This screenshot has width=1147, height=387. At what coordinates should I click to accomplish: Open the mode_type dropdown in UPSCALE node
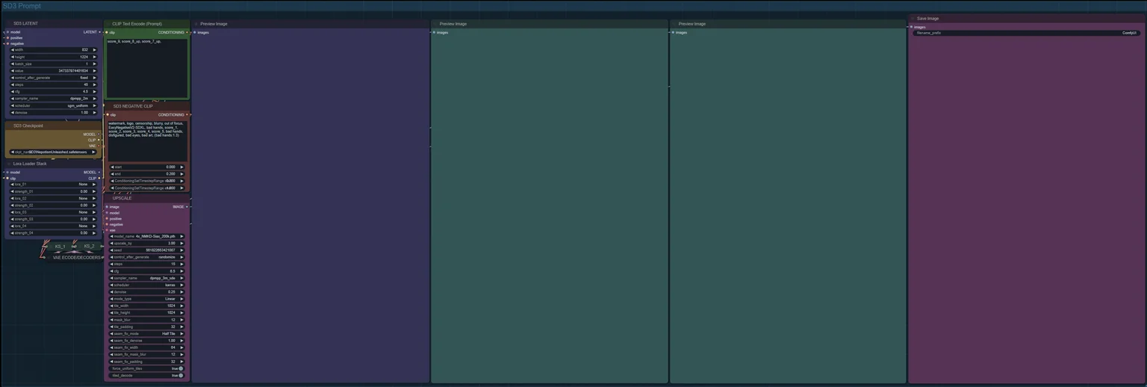pos(147,299)
